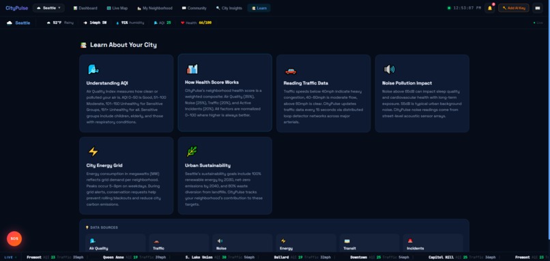Click the Live indicator at the weather bar's right end
The width and height of the screenshot is (550, 261).
click(538, 22)
